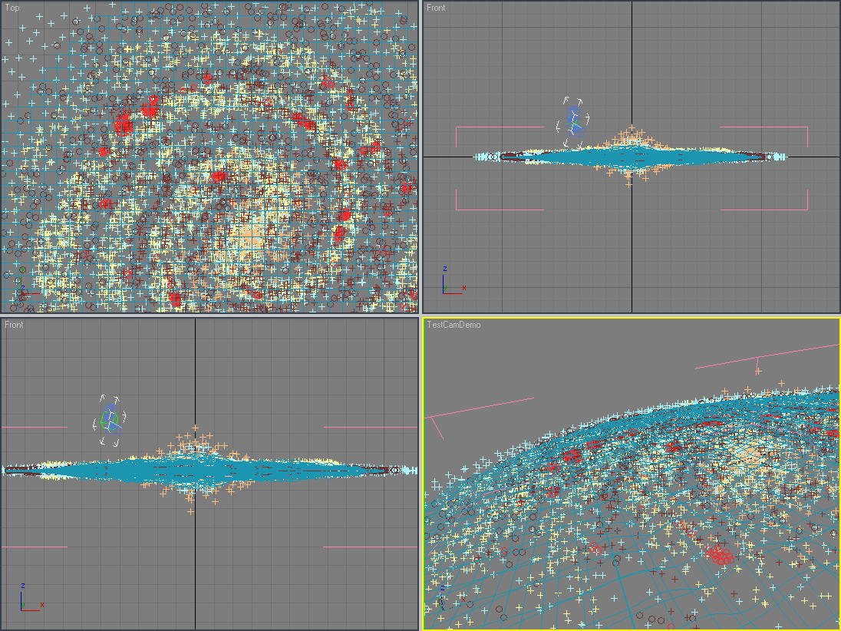Viewport: 841px width, 631px height.
Task: Click the Front label of the upper-right viewport
Action: pyautogui.click(x=437, y=8)
